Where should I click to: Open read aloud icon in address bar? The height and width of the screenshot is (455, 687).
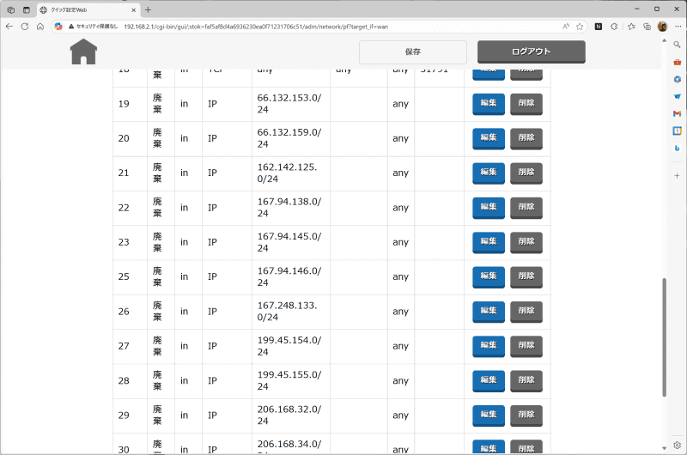(566, 27)
